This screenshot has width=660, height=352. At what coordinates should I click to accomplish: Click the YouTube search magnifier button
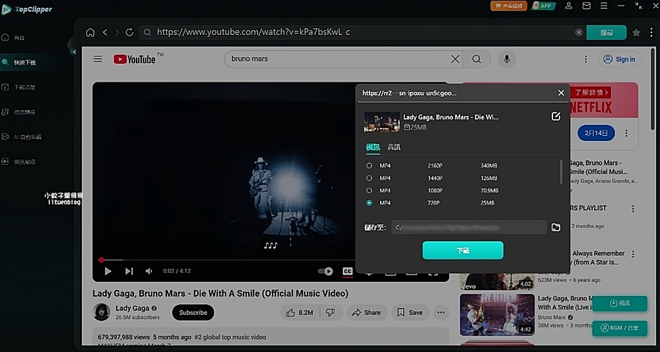[477, 59]
